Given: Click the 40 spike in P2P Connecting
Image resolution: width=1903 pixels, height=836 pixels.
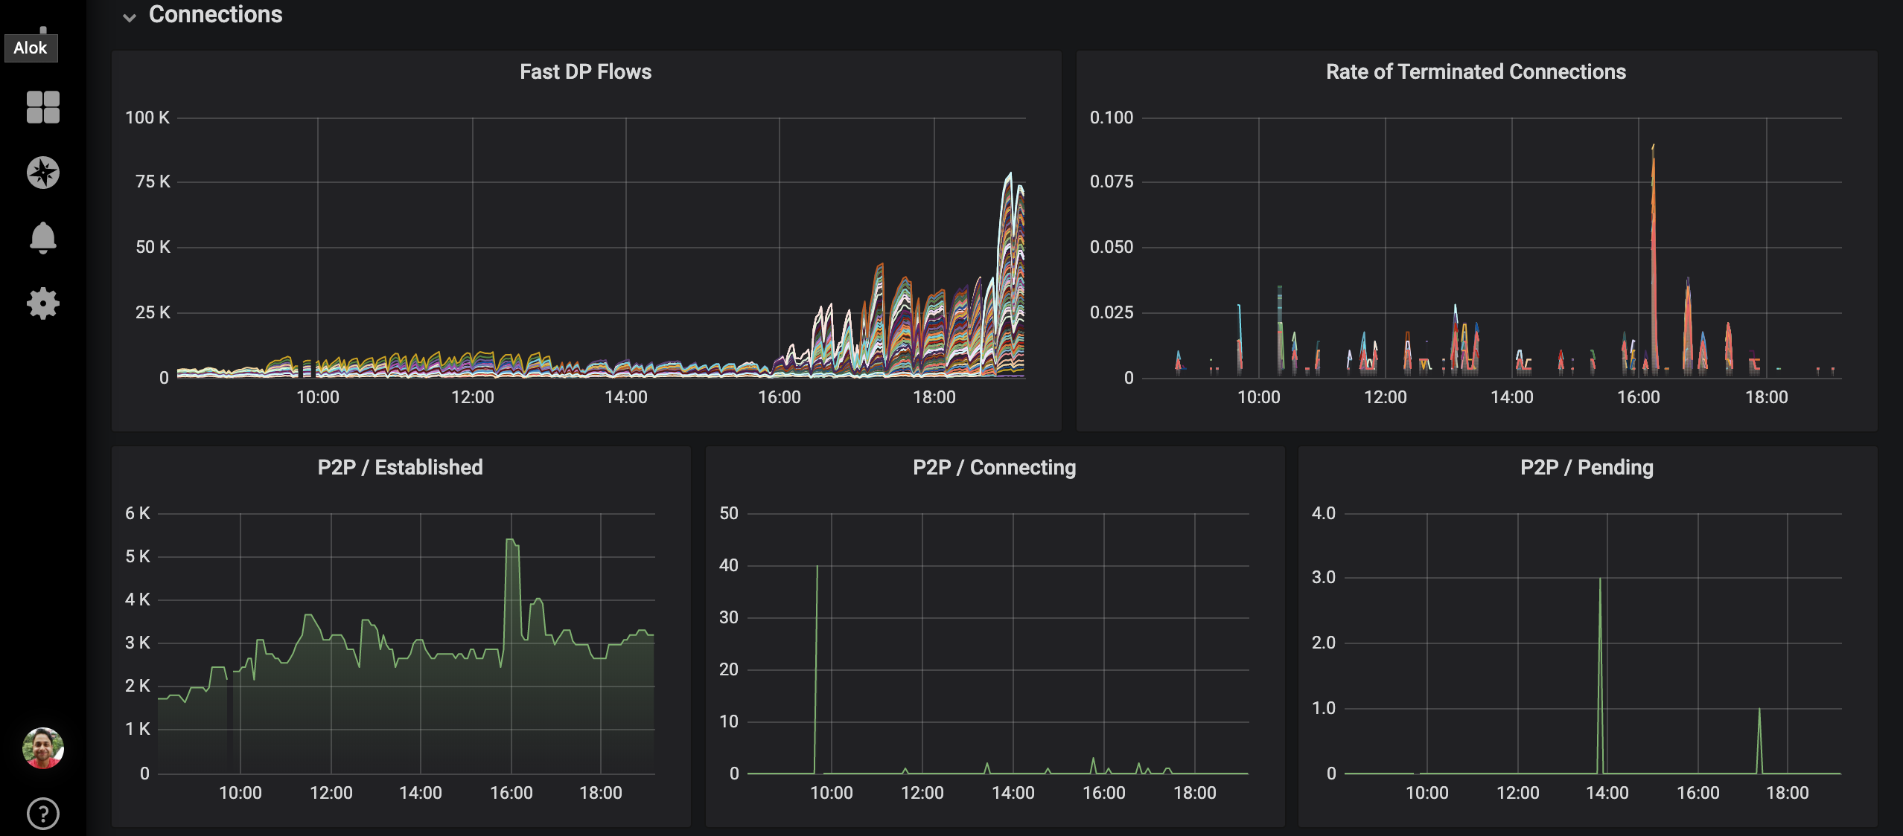Looking at the screenshot, I should (817, 568).
